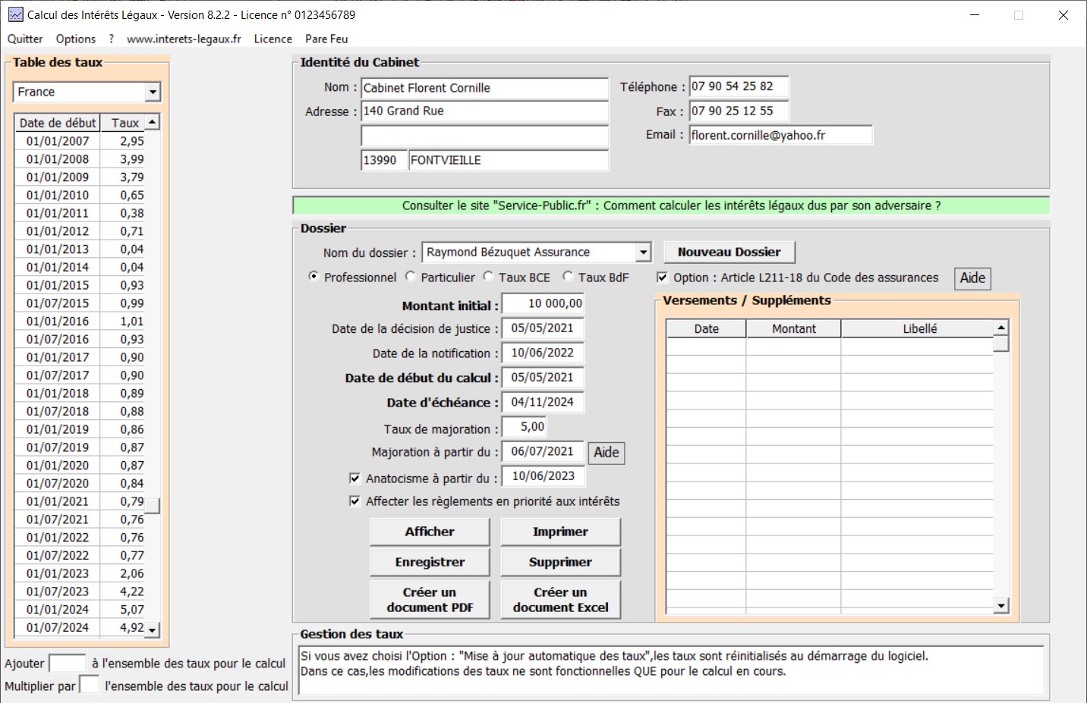Click the Date de début column header
The image size is (1087, 703).
coord(58,123)
